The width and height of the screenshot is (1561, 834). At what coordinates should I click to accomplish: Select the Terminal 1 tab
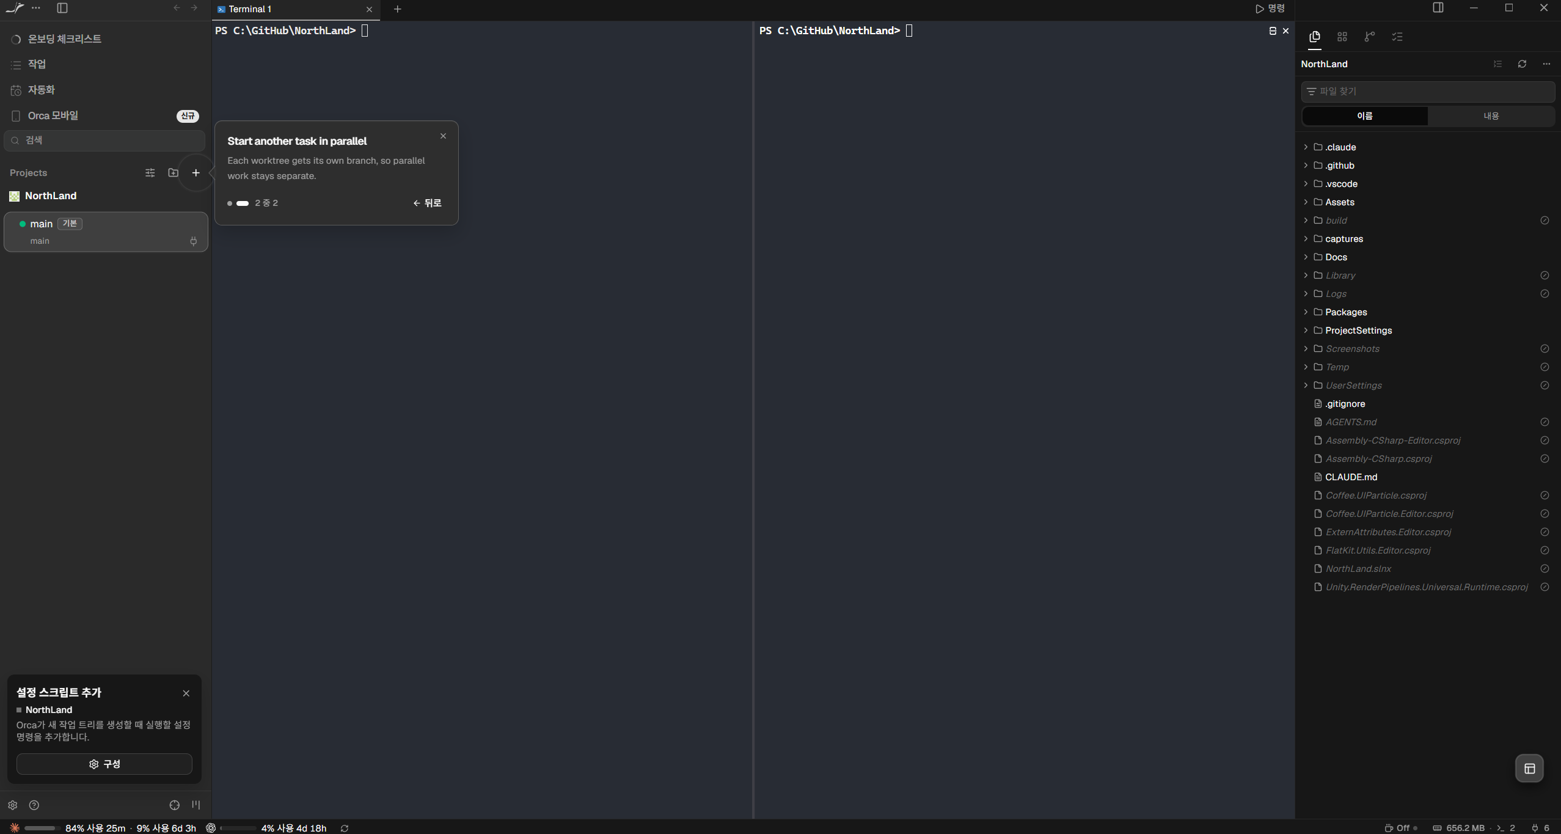(296, 9)
